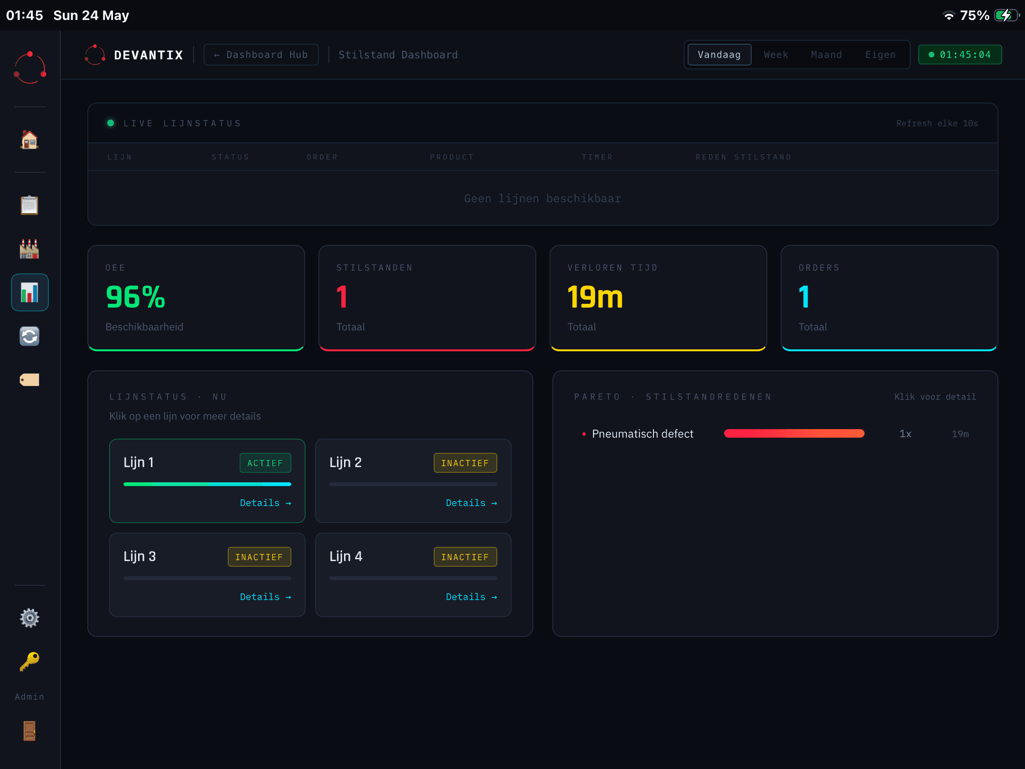Open Details for Lijn 1
This screenshot has height=769, width=1025.
(x=266, y=503)
